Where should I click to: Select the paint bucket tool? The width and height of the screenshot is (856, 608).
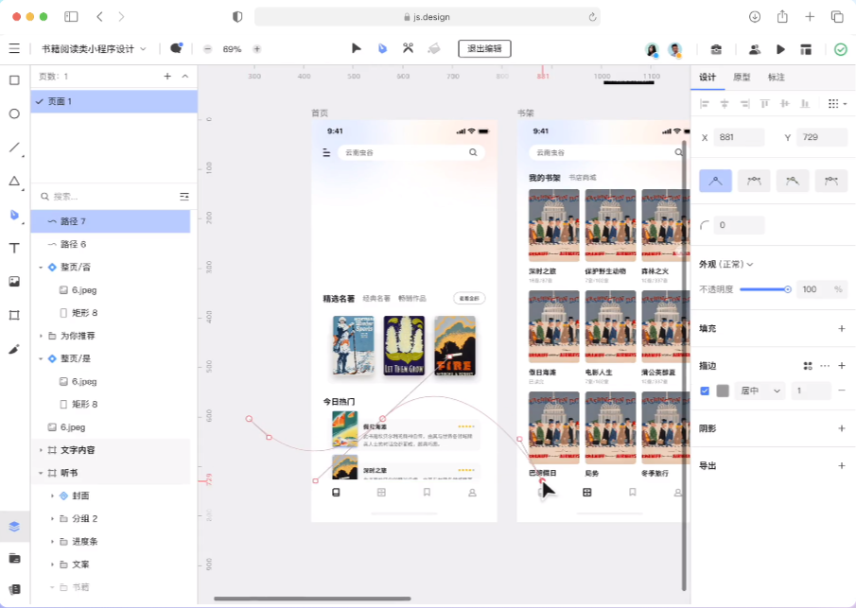434,48
